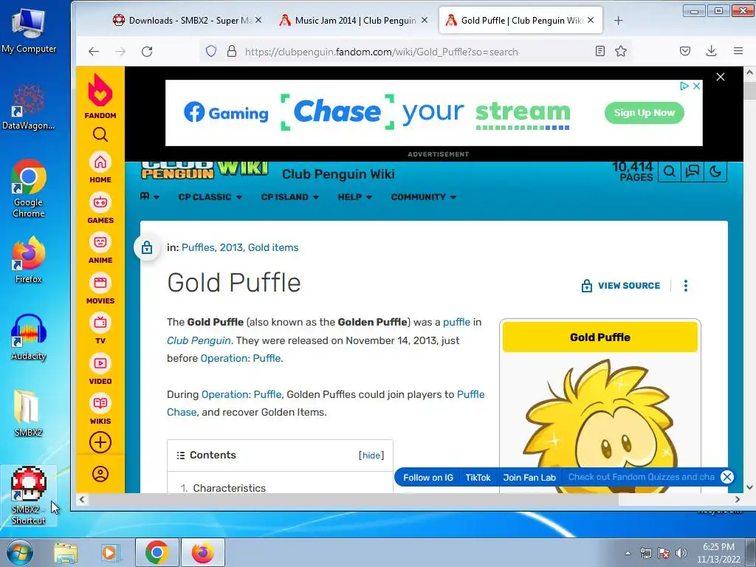
Task: Close the Gold Puffle tab
Action: (x=591, y=20)
